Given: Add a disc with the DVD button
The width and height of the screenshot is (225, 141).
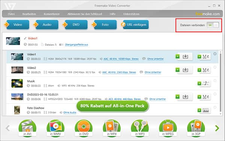Looking at the screenshot, I should pyautogui.click(x=75, y=25).
